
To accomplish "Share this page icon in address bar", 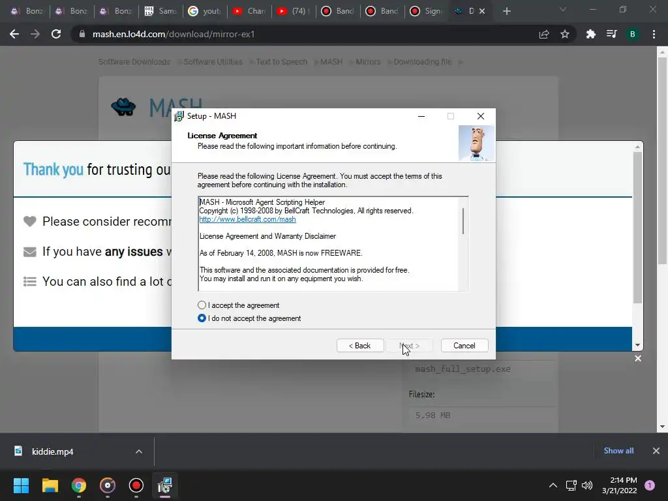I will [x=544, y=34].
